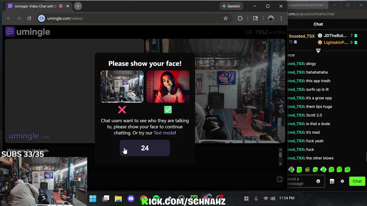Click the Text mode link
This screenshot has height=206, width=367.
coord(164,133)
